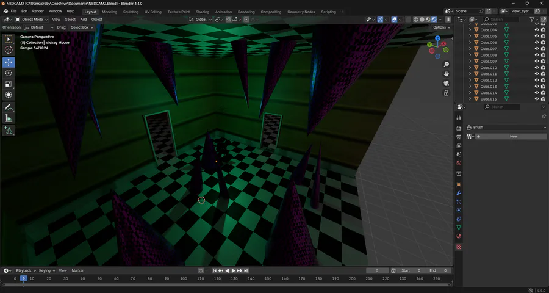The height and width of the screenshot is (293, 549).
Task: Hide Cube.007 in viewport with eye icon
Action: [x=537, y=49]
